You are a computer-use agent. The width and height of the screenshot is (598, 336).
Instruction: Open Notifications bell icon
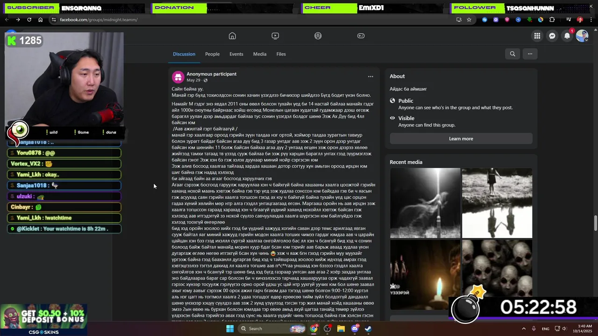[x=567, y=36]
